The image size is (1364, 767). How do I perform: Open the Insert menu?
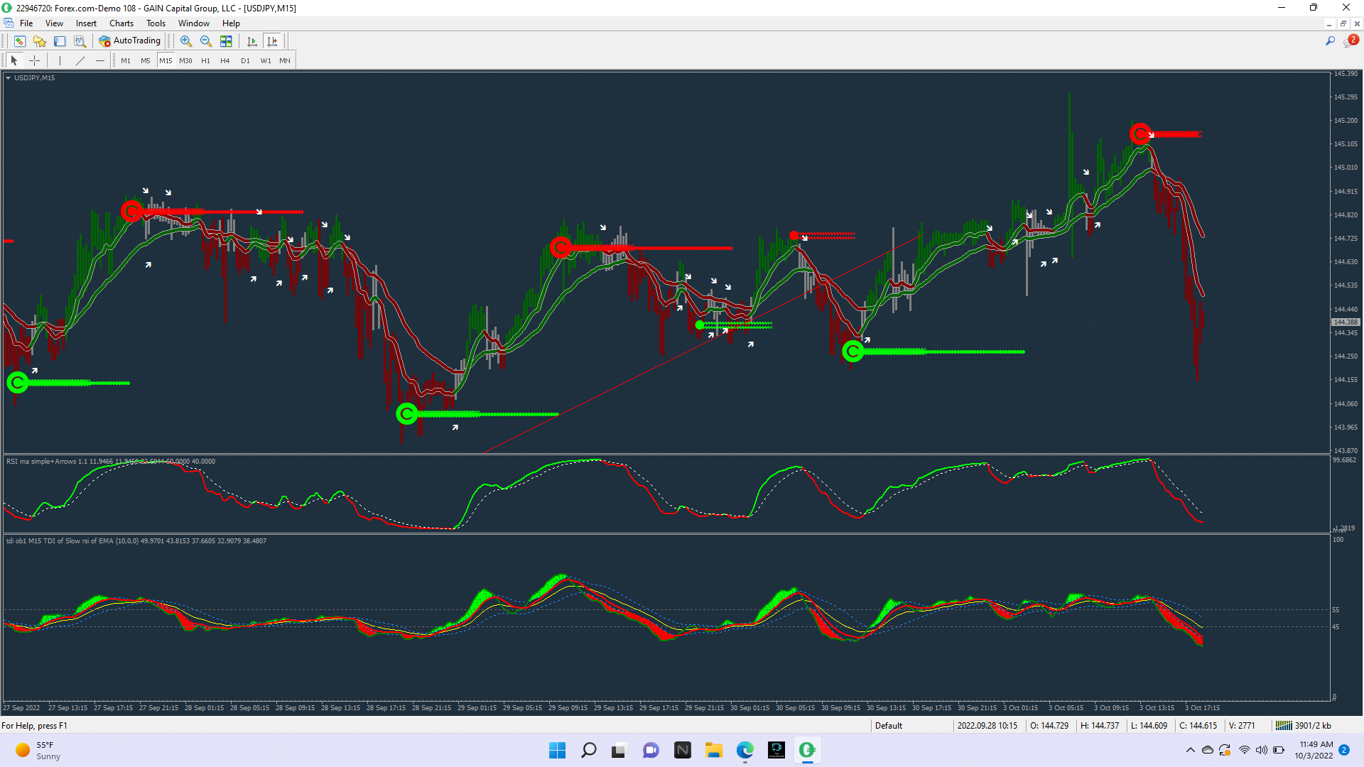86,23
